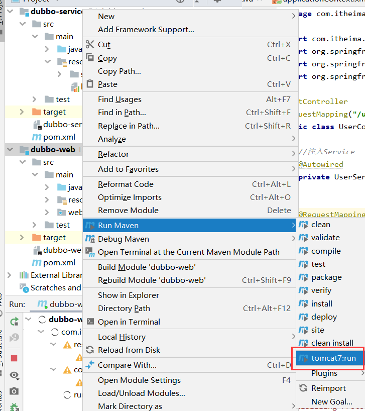Viewport: 365px width, 411px height.
Task: Click the Copy icon in context menu
Action: 90,57
